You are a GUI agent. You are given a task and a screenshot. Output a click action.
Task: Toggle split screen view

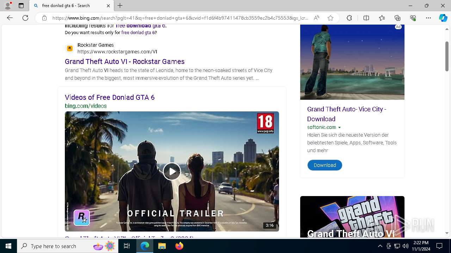pos(366,18)
